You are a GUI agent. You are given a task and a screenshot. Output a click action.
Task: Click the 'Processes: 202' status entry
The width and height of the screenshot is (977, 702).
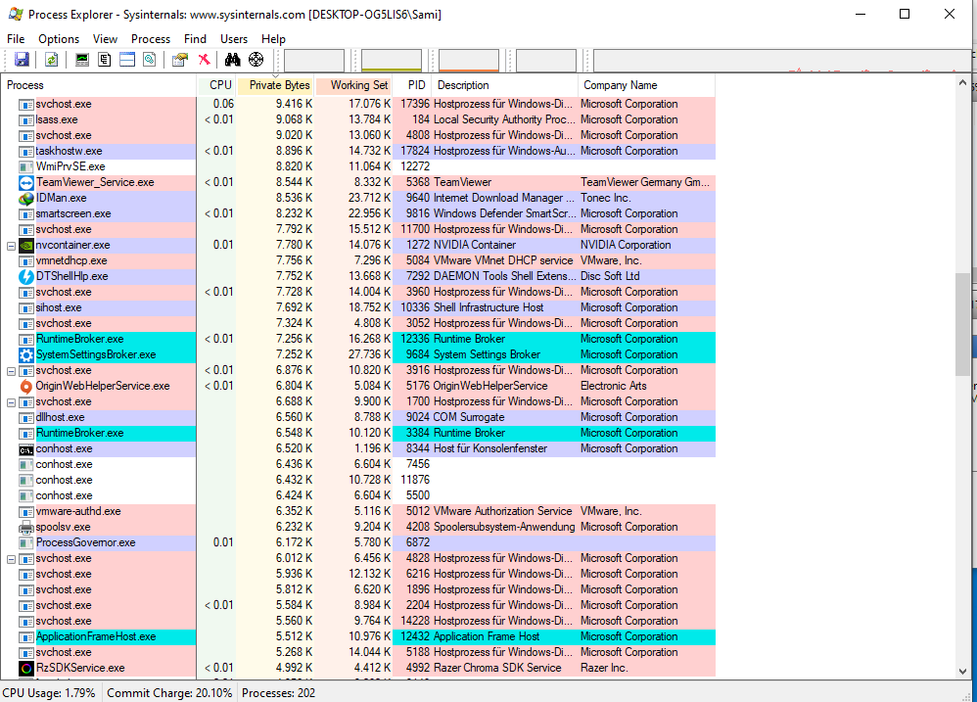(x=279, y=693)
